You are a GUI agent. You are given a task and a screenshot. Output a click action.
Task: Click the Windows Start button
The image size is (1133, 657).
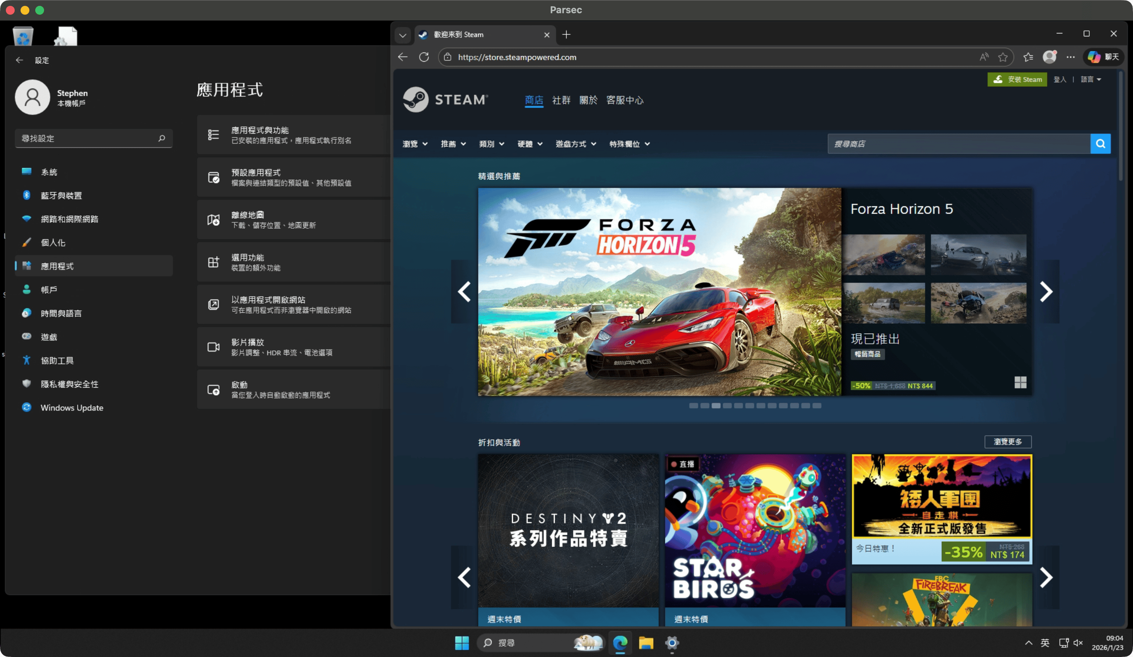(462, 643)
